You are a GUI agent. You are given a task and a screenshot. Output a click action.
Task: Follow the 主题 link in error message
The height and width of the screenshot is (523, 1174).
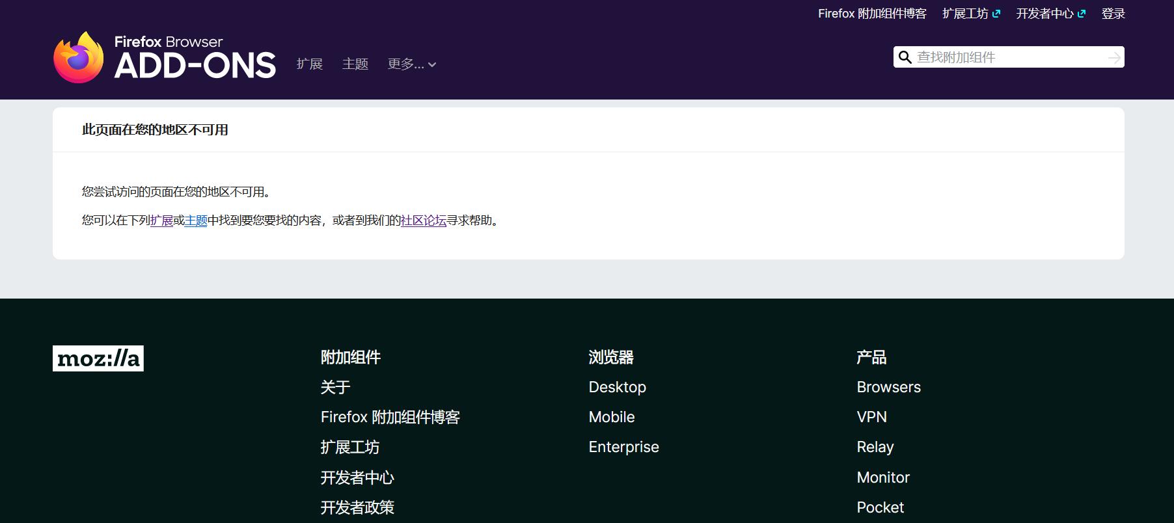tap(196, 221)
